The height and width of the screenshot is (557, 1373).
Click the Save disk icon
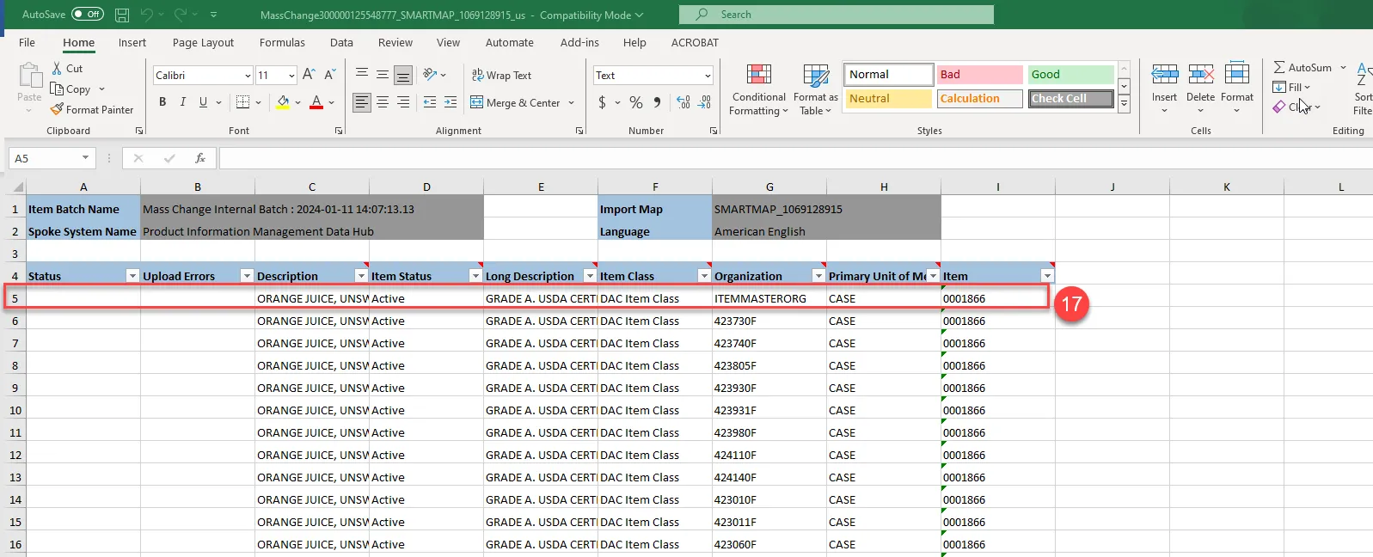coord(122,15)
